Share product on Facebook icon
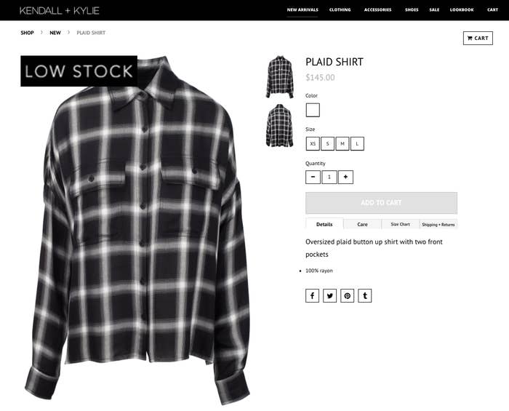The image size is (509, 411). tap(312, 296)
